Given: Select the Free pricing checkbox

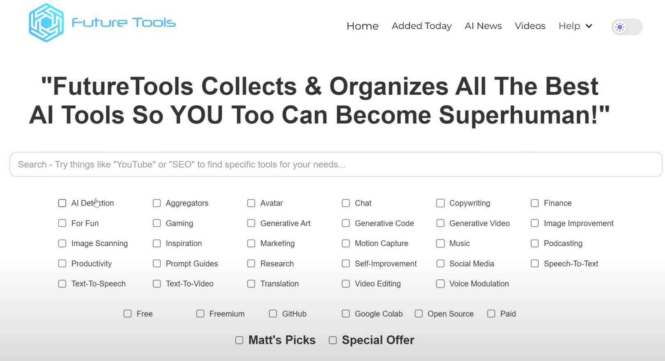Looking at the screenshot, I should tap(128, 314).
